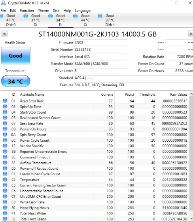Image resolution: width=193 pixels, height=222 pixels.
Task: Click raw value 516000001340
Action: tap(175, 208)
